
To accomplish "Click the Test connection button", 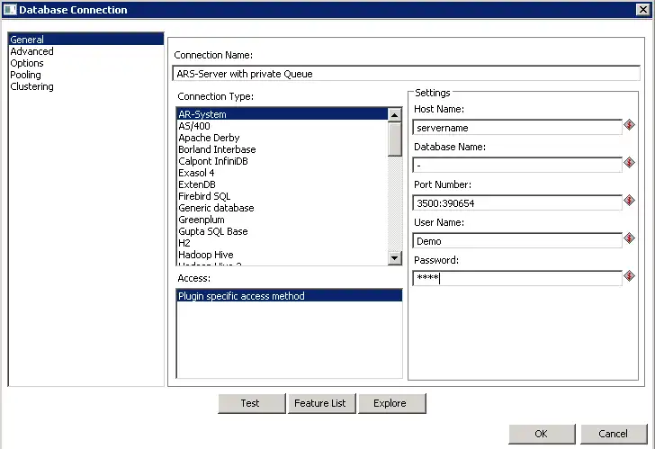I will [252, 403].
